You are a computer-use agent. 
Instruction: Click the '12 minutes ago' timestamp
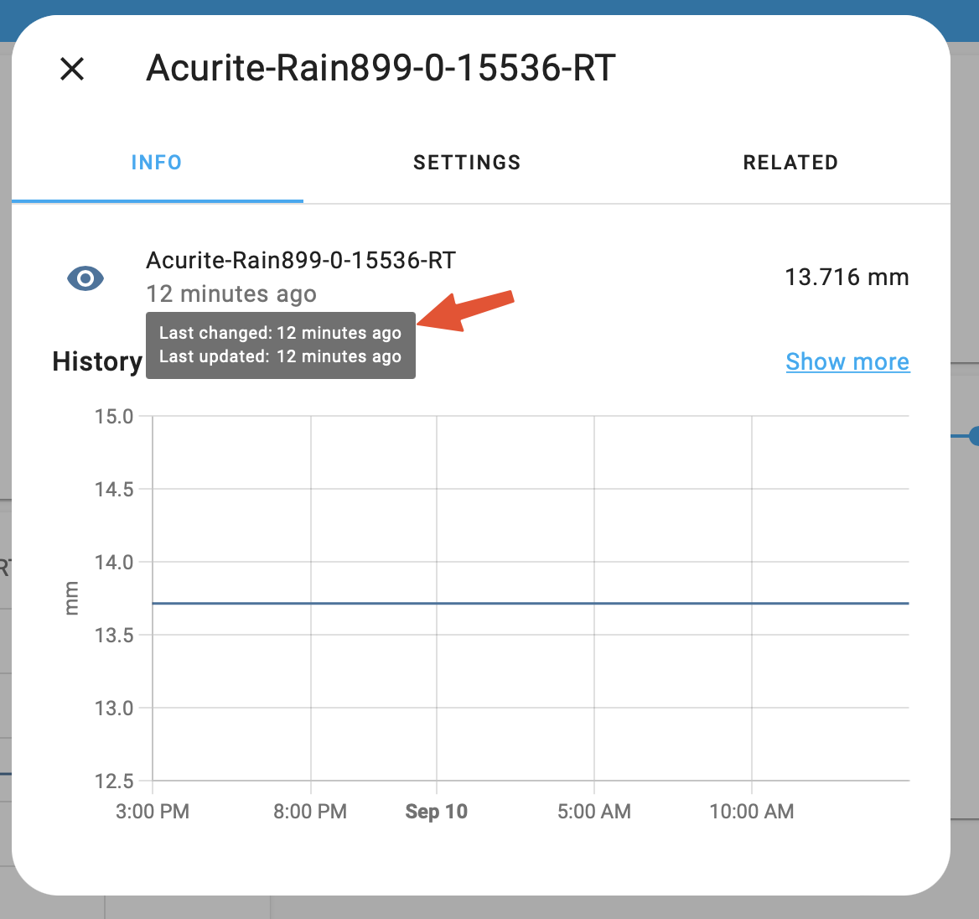pyautogui.click(x=231, y=293)
